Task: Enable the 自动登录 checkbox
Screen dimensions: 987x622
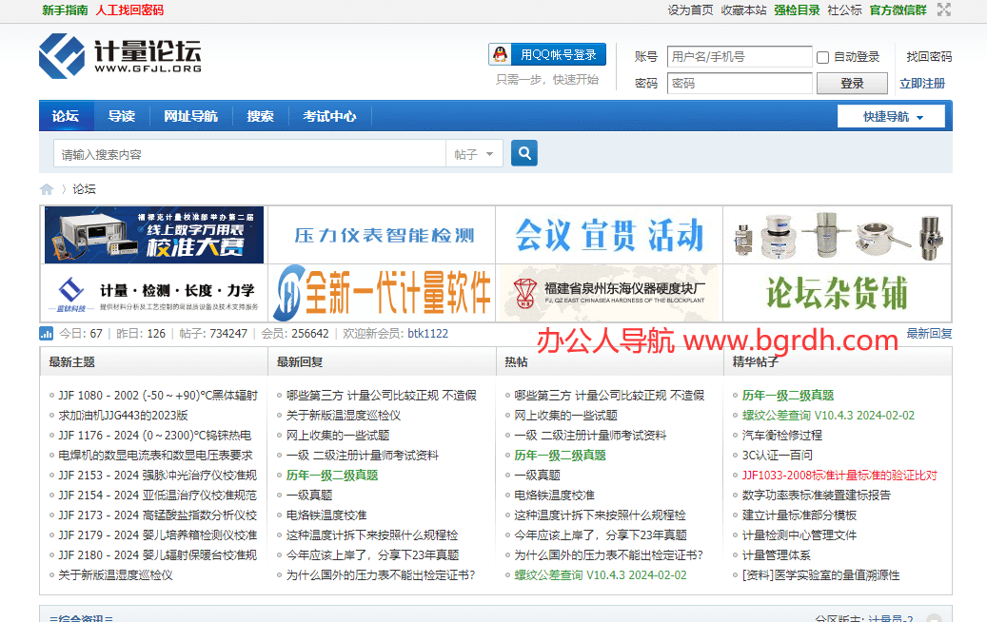Action: point(822,57)
